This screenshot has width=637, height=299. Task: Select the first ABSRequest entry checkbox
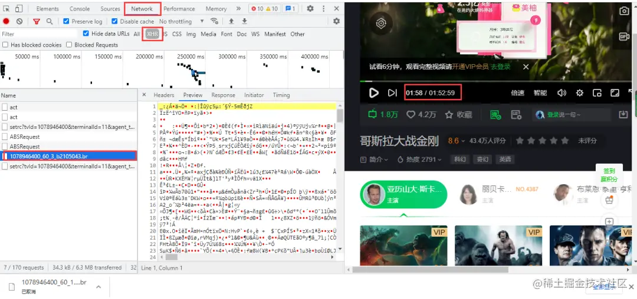[5, 137]
